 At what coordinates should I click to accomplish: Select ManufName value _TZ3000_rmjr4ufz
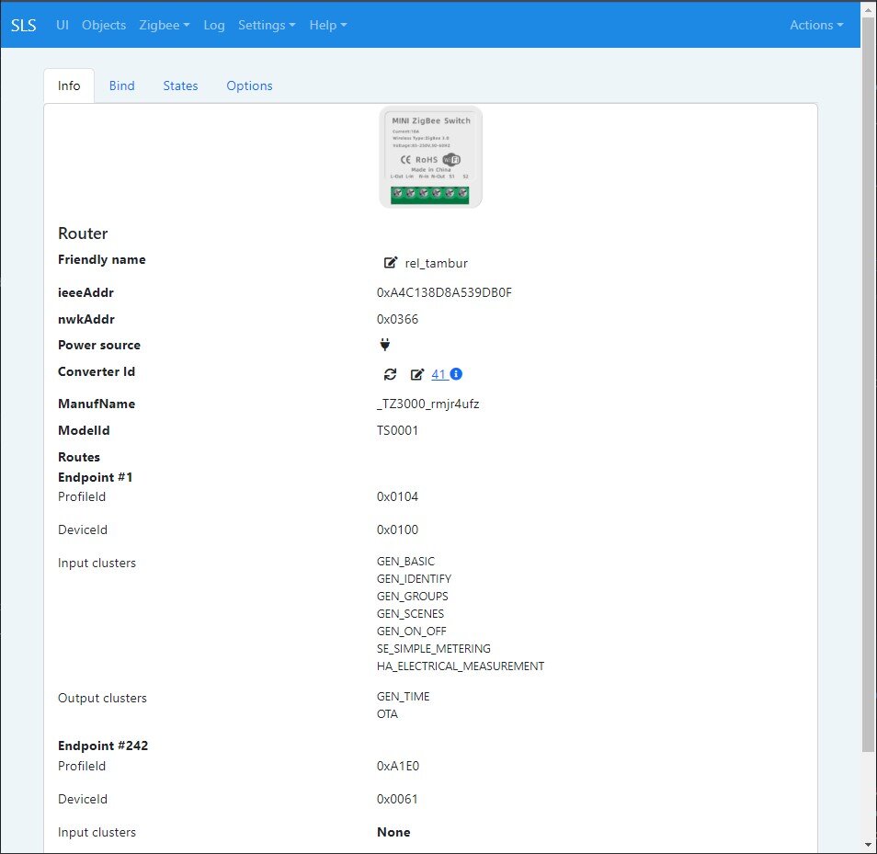pyautogui.click(x=427, y=404)
